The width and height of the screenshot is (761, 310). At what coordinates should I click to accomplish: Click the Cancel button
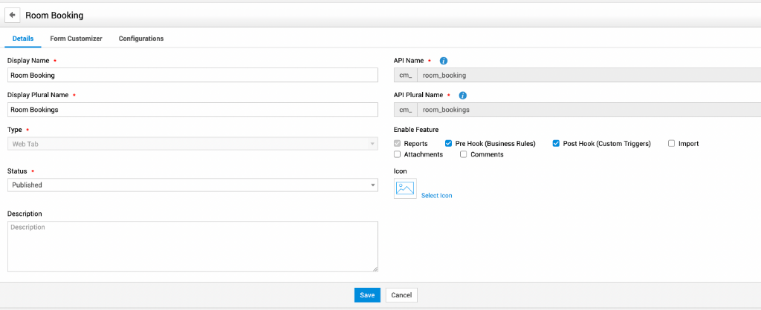point(401,295)
